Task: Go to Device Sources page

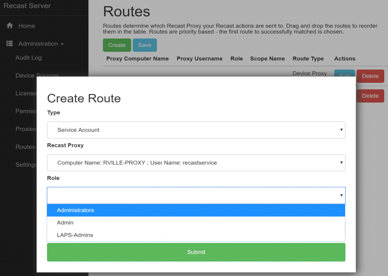Action: point(37,75)
